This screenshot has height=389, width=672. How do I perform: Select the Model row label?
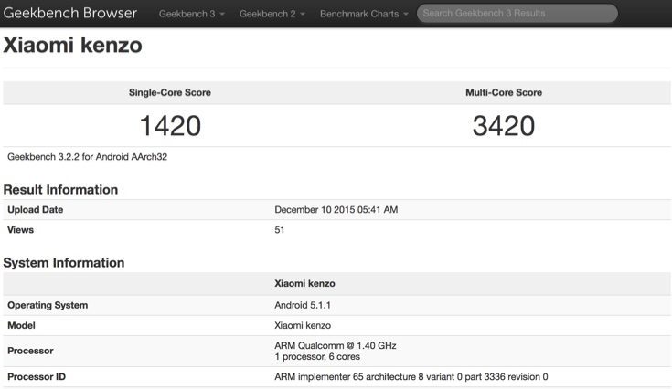point(21,325)
